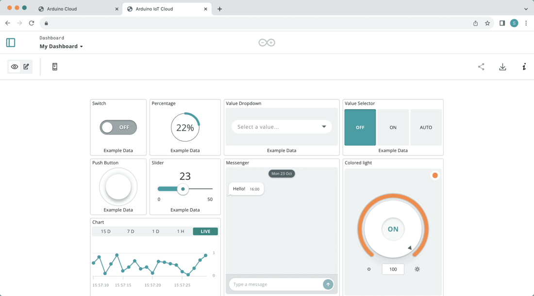This screenshot has height=296, width=534.
Task: Toggle the Switch widget OFF switch
Action: point(118,127)
